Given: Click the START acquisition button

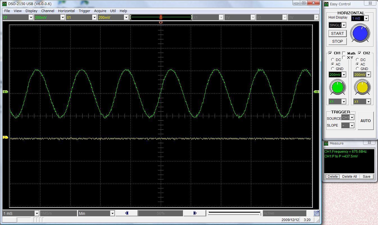Looking at the screenshot, I should point(337,33).
